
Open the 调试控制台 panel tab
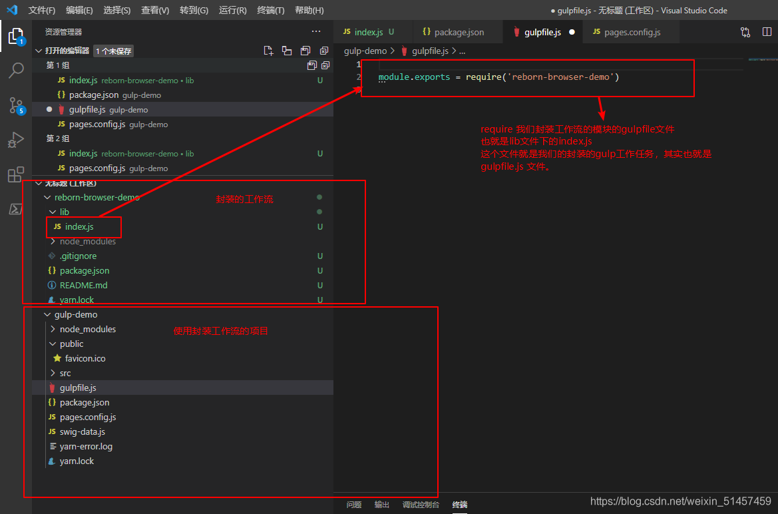pos(421,505)
